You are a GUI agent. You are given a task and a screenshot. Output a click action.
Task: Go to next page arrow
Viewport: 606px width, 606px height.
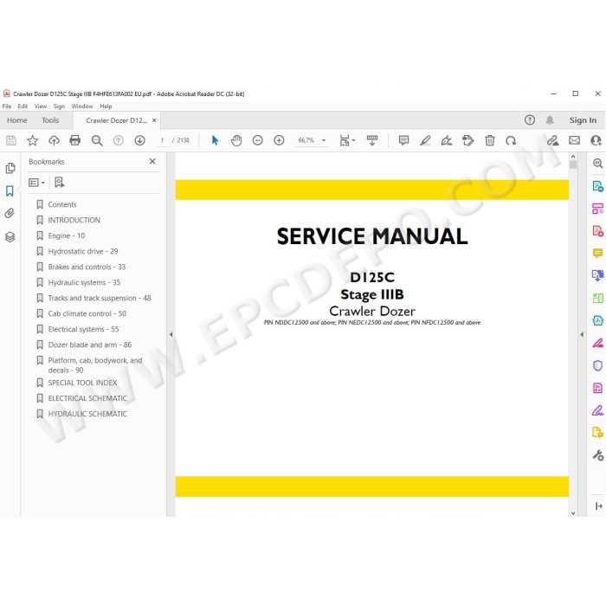139,140
